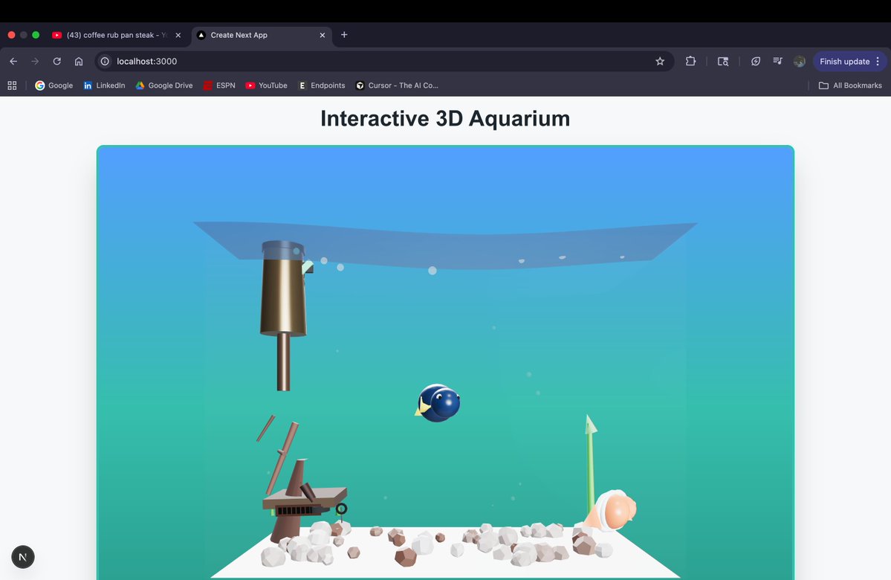Open the apps grid in bookmarks bar
Screen dimensions: 891x580
coord(12,86)
